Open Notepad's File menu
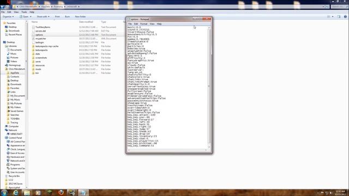Image resolution: width=349 pixels, height=196 pixels. click(x=130, y=24)
